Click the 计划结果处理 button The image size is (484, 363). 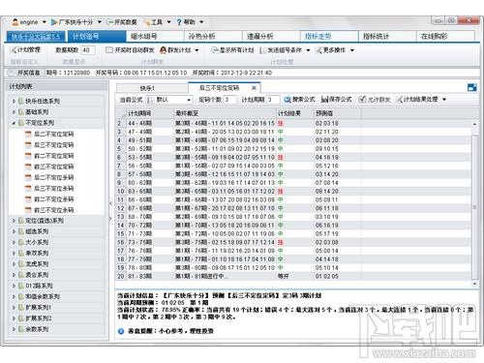pyautogui.click(x=421, y=100)
